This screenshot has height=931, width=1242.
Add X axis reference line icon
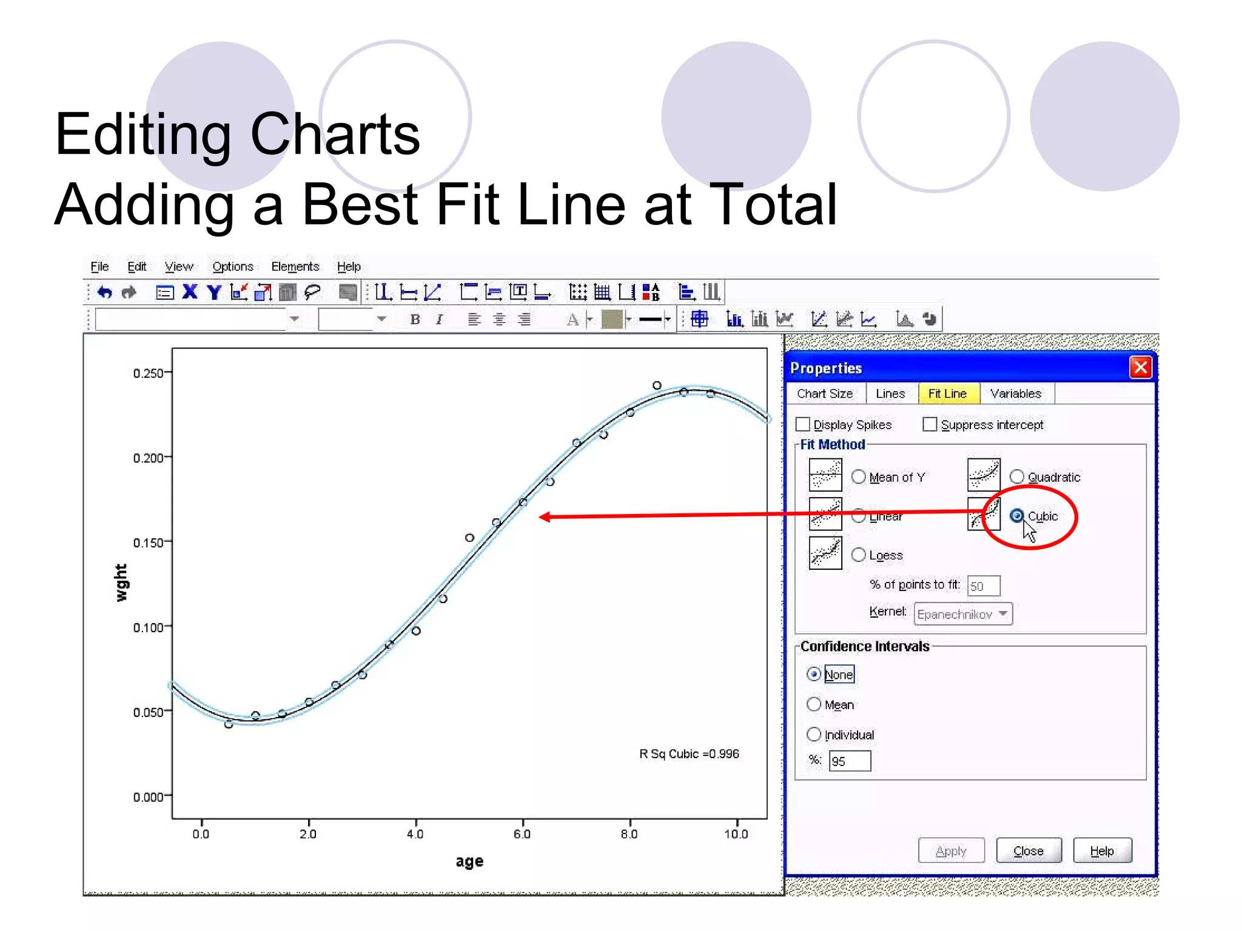coord(383,292)
